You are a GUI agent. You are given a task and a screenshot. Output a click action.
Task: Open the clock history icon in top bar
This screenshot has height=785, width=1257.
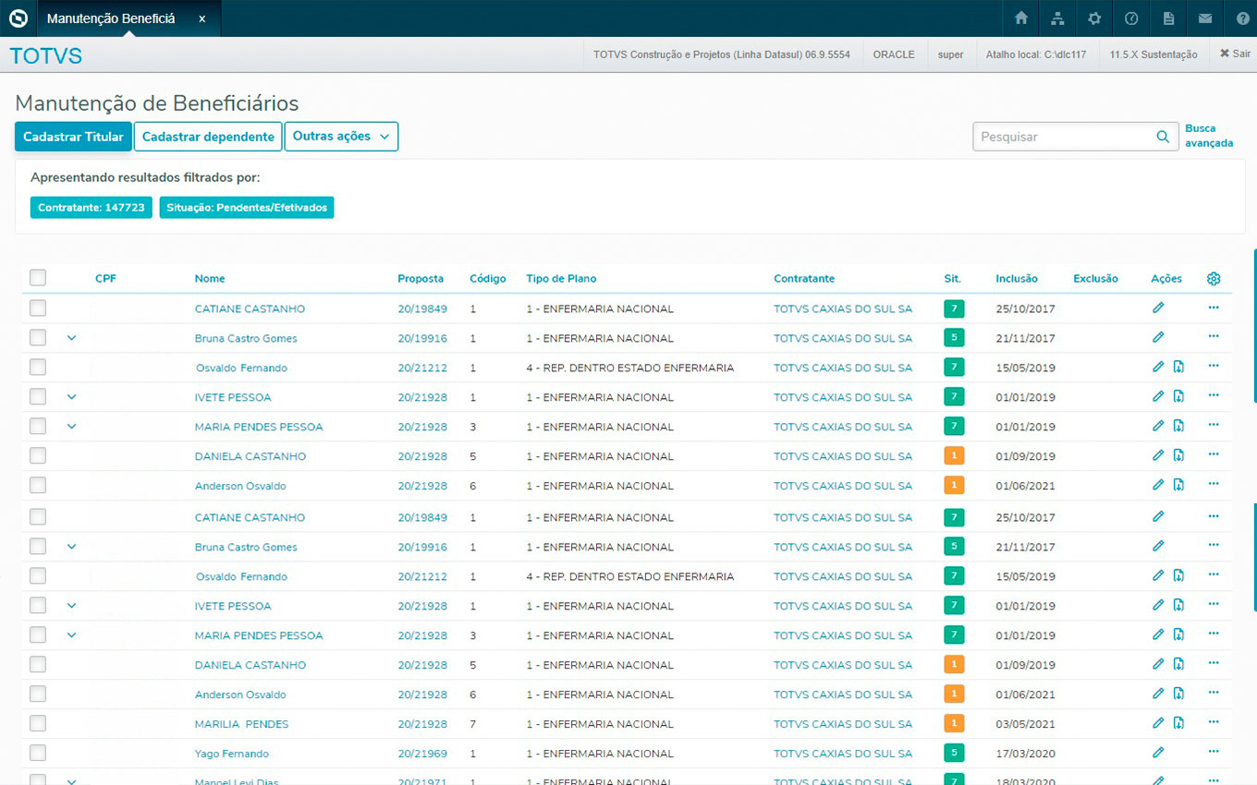[x=1131, y=18]
